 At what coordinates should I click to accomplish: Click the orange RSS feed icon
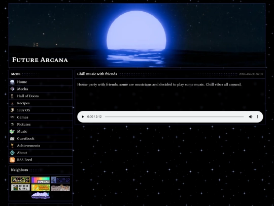point(12,160)
